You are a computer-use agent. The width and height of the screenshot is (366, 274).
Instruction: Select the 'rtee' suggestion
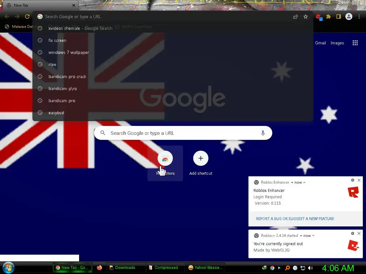point(173,65)
